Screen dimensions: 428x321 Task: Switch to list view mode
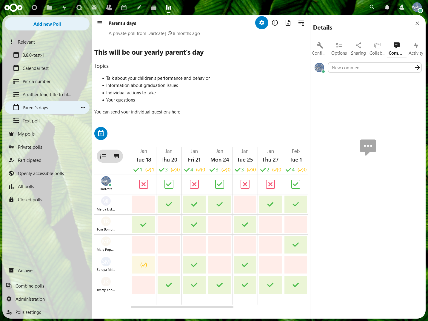tap(103, 156)
